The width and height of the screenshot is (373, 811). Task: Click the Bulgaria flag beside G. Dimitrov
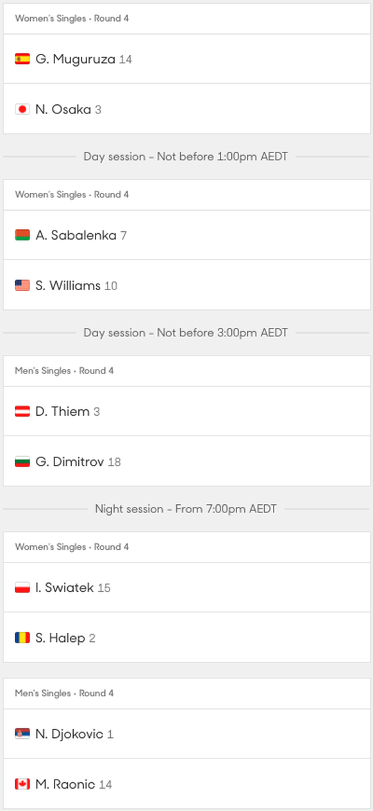22,462
